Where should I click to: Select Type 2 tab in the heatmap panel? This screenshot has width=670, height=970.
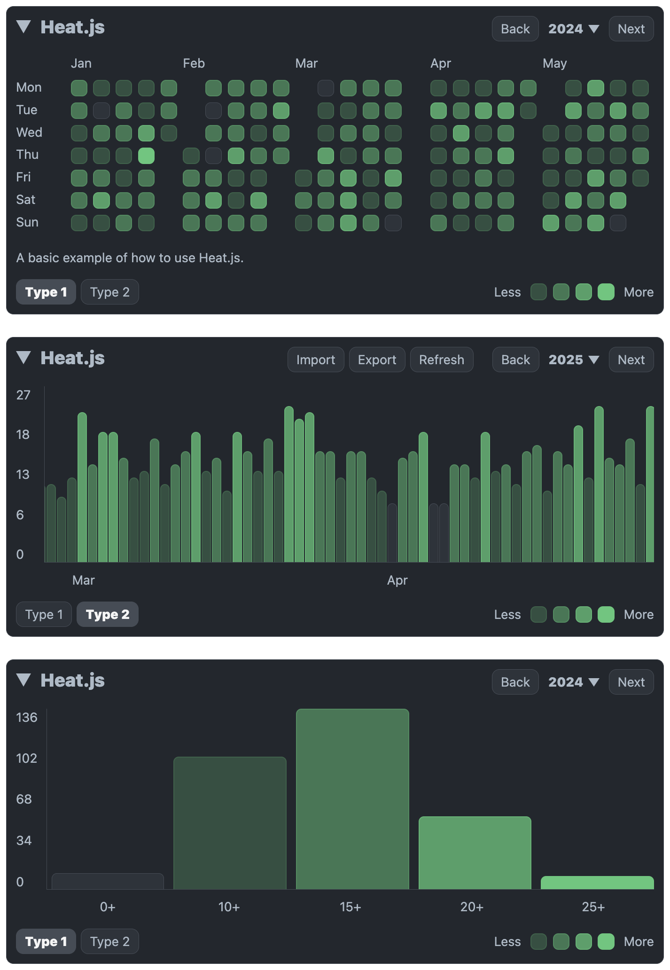(x=110, y=292)
